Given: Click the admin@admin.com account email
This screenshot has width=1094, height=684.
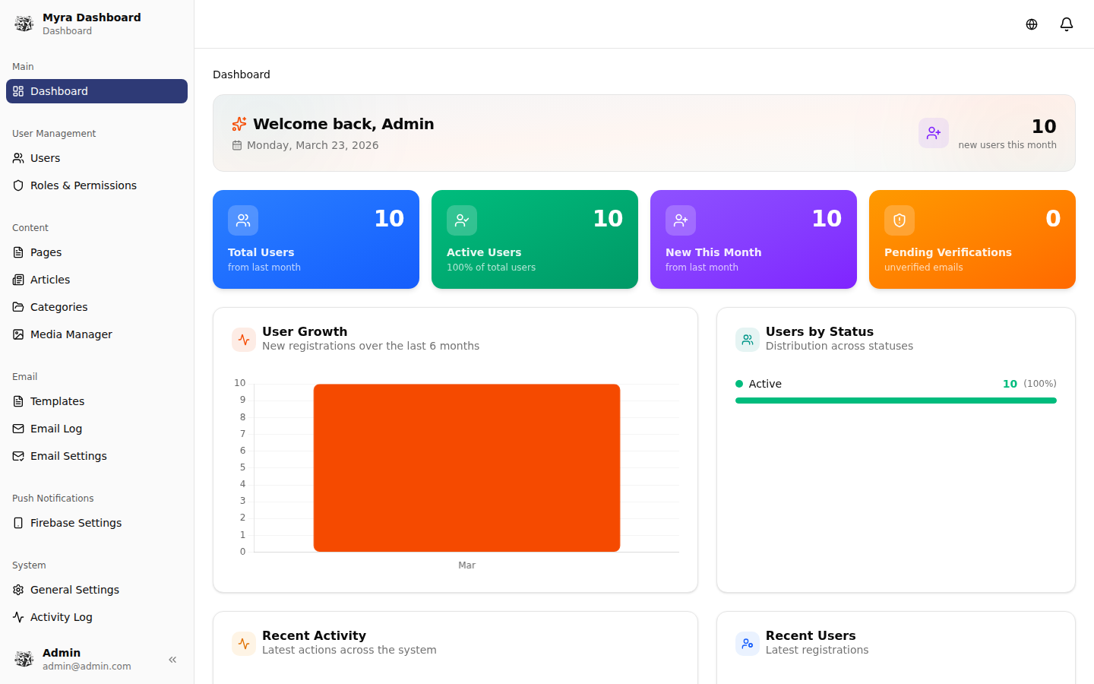Looking at the screenshot, I should 87,667.
